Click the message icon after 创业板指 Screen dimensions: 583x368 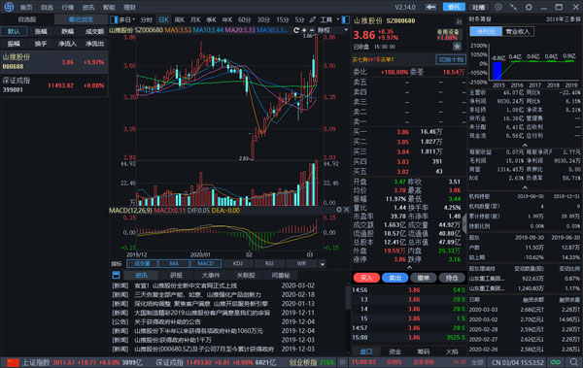point(342,362)
